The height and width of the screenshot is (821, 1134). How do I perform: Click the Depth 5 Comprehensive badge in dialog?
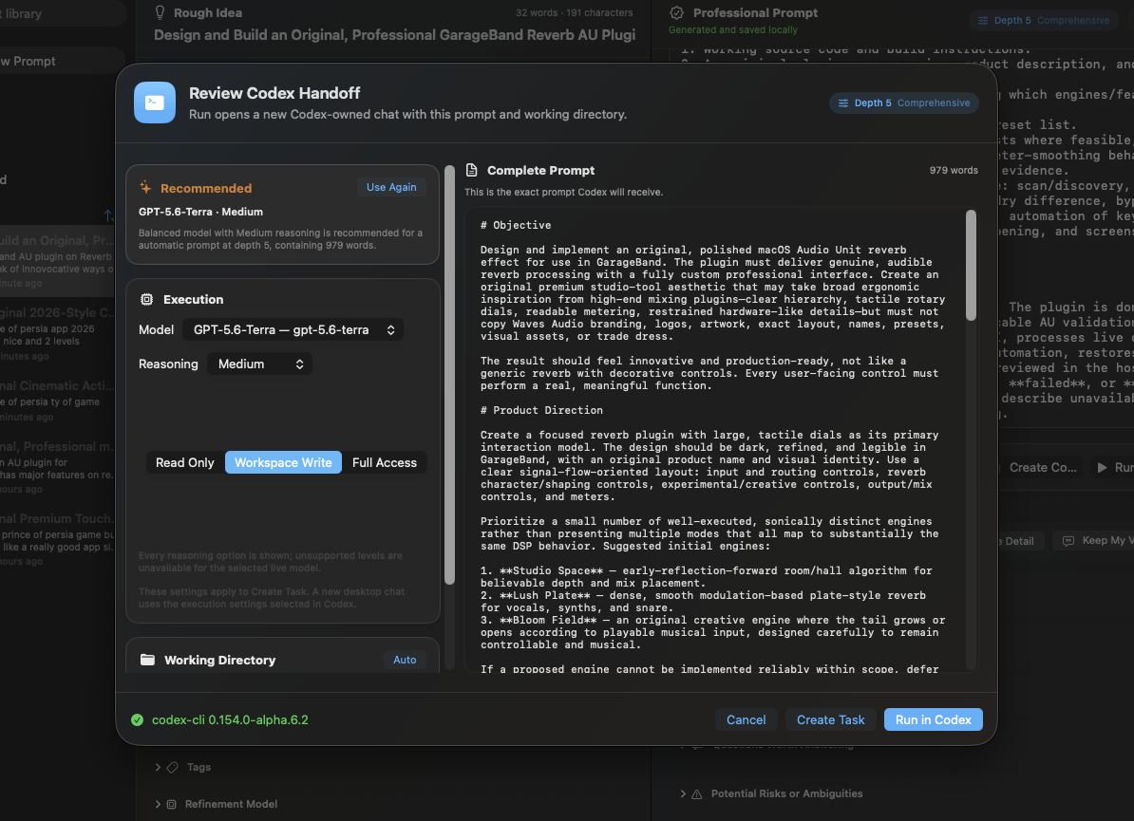pos(904,103)
